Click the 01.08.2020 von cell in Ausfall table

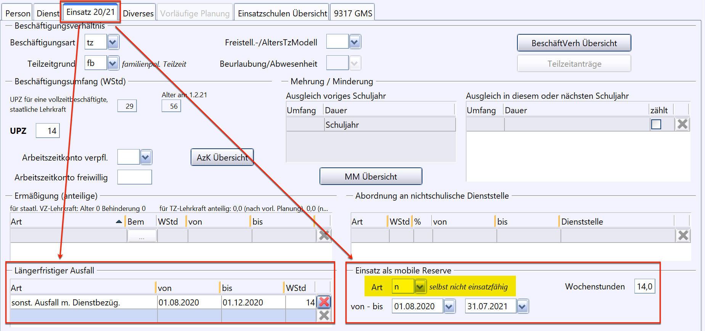point(189,302)
